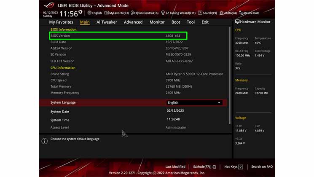Switch to the Boot tab
This screenshot has height=177, width=314.
(x=176, y=22)
